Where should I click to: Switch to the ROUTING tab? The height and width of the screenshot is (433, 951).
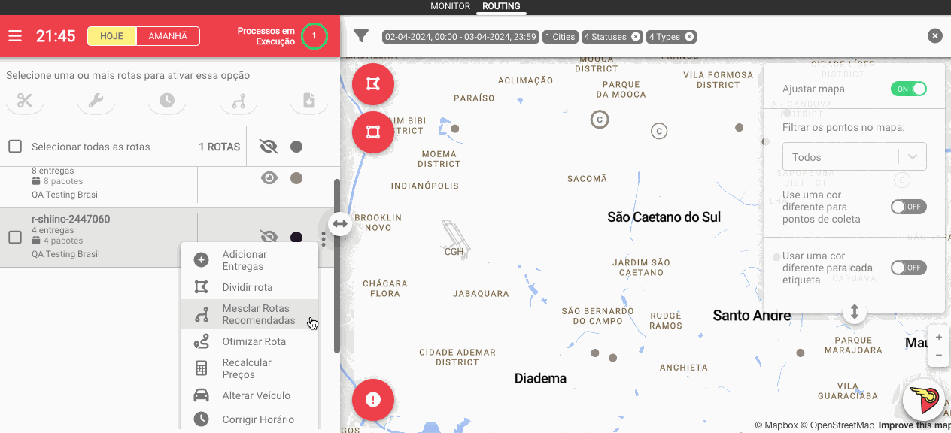pyautogui.click(x=501, y=6)
